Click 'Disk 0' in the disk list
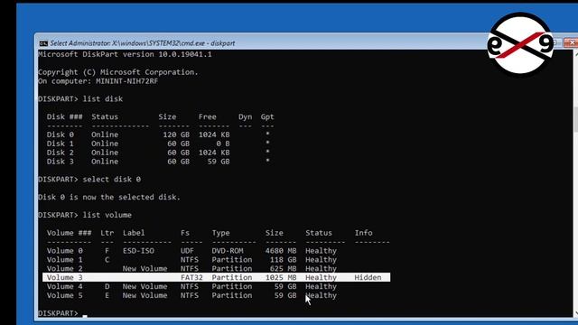Viewport: 578px width, 325px height. click(x=61, y=135)
